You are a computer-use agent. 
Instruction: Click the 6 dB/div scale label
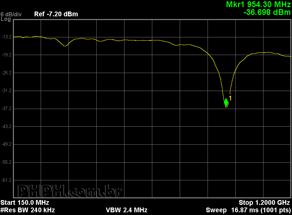click(11, 14)
